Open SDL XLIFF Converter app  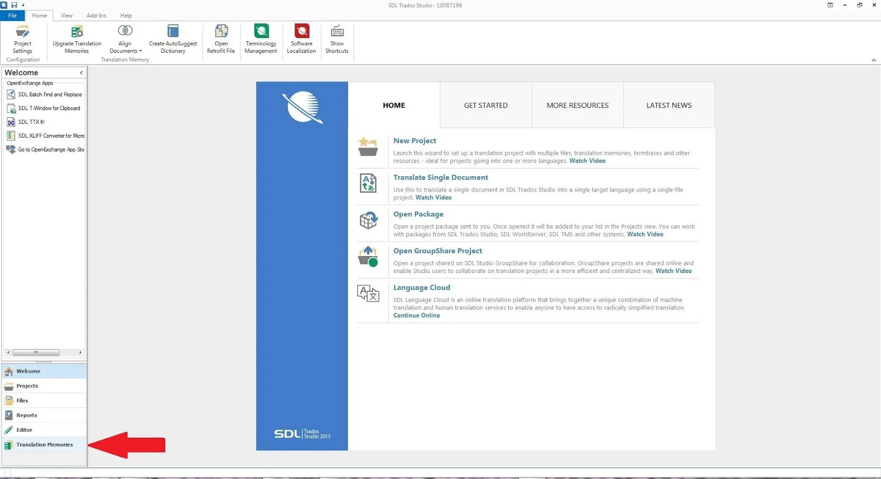(45, 136)
